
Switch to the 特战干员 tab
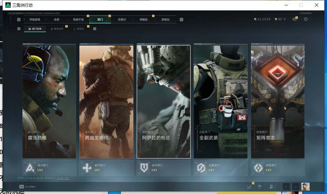78,19
